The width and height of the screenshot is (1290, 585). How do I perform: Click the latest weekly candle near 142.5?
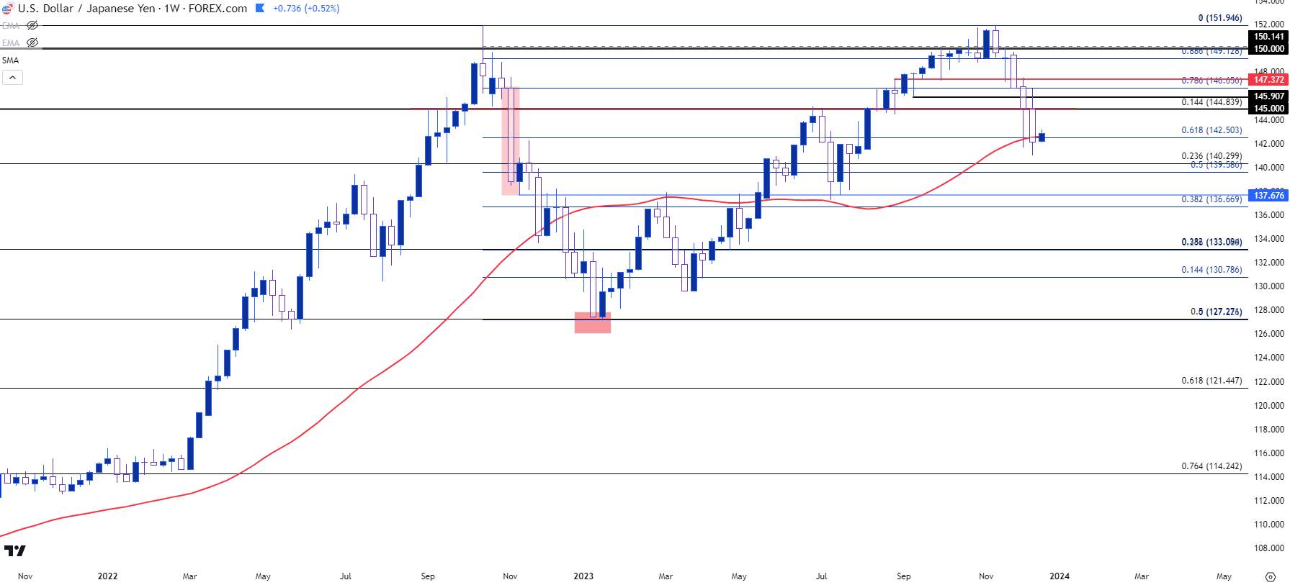click(1042, 137)
